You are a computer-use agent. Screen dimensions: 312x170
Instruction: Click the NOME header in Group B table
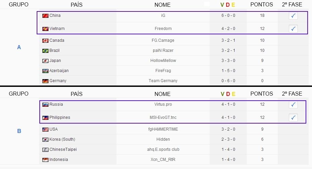(x=162, y=94)
